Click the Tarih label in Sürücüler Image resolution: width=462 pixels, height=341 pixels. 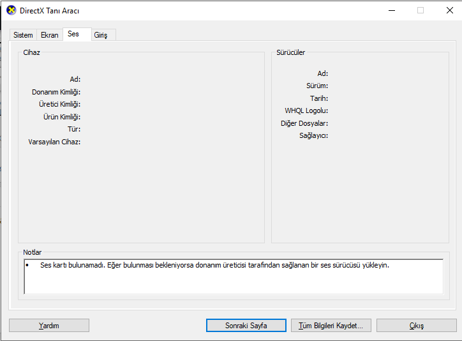319,98
